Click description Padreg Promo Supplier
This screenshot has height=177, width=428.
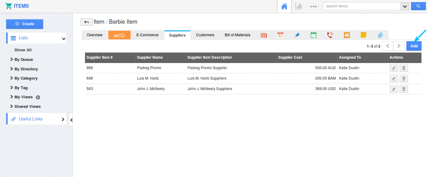[207, 68]
